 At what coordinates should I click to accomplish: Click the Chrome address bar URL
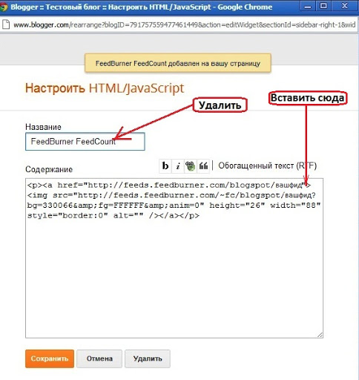tap(184, 24)
